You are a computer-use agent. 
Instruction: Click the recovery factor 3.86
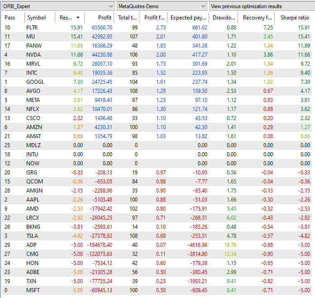click(268, 55)
